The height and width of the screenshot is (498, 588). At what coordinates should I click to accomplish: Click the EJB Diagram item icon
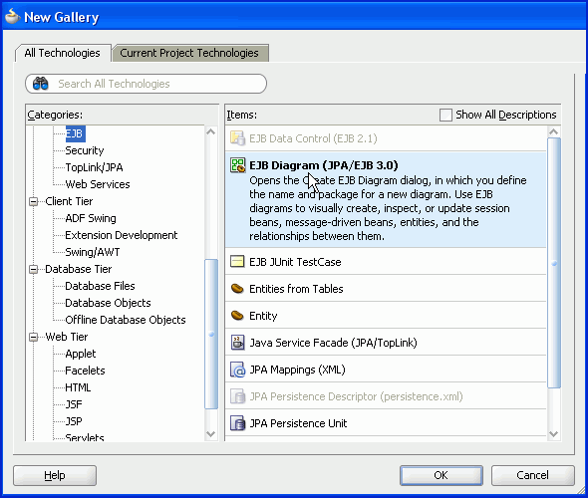(x=238, y=165)
